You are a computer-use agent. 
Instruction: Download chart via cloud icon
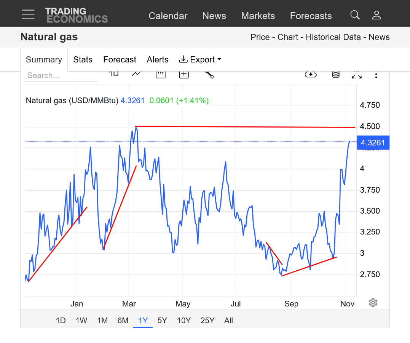click(x=311, y=75)
